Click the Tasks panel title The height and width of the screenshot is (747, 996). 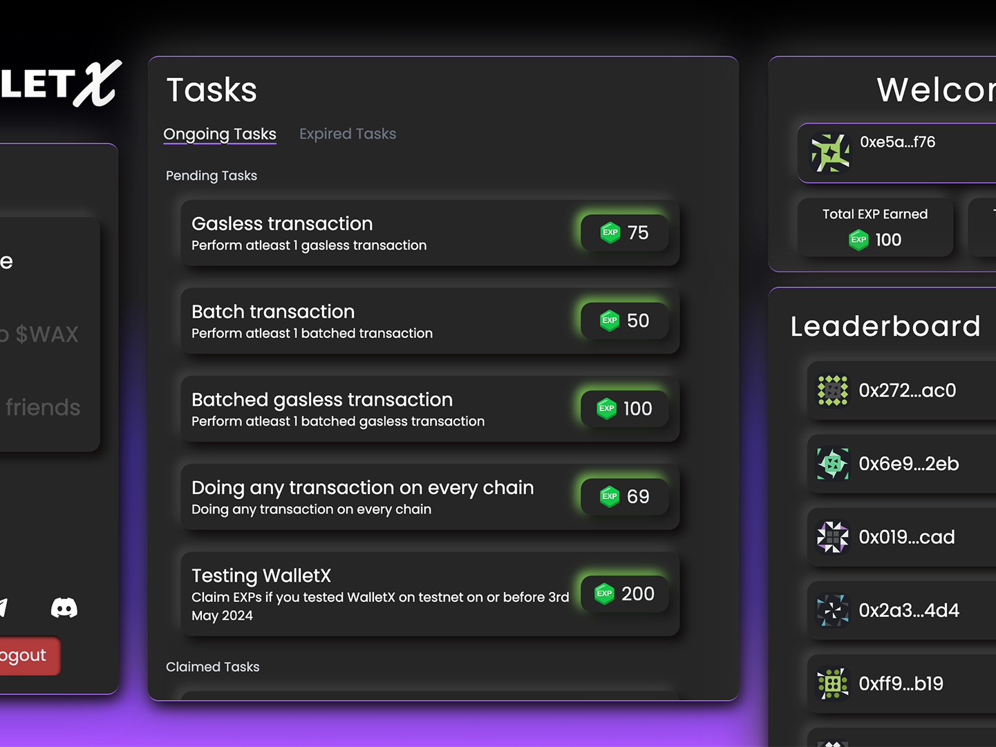coord(212,90)
